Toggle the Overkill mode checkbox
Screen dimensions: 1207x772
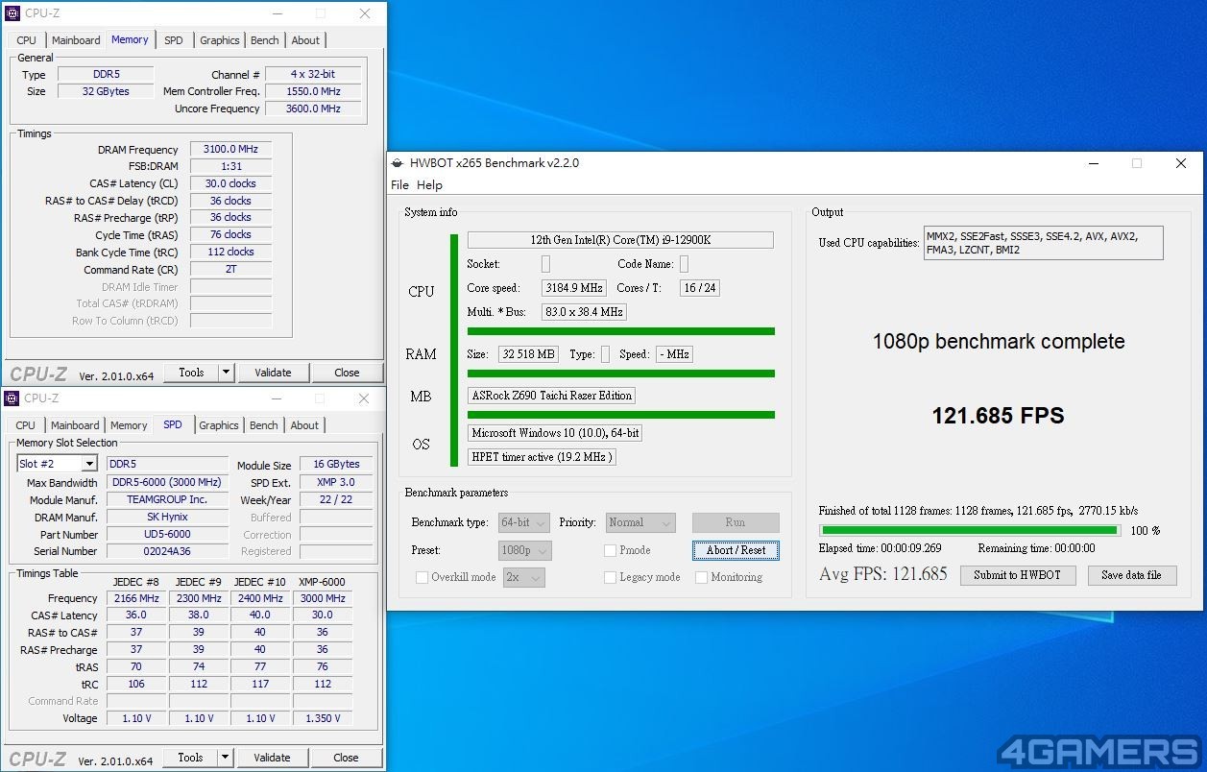(422, 577)
